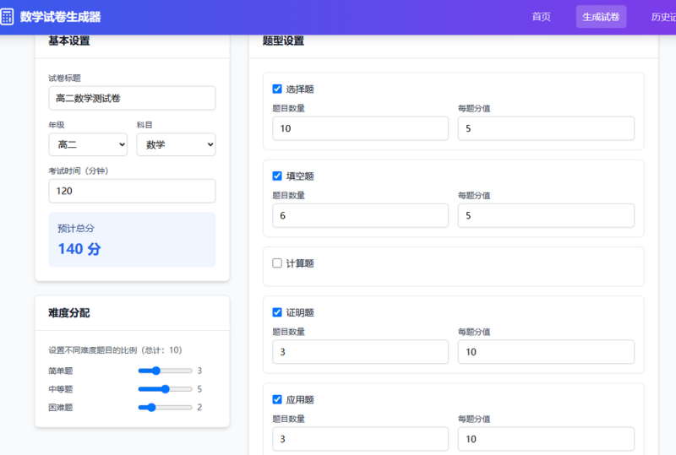
Task: Toggle the 证明题 checkbox
Action: click(x=277, y=312)
